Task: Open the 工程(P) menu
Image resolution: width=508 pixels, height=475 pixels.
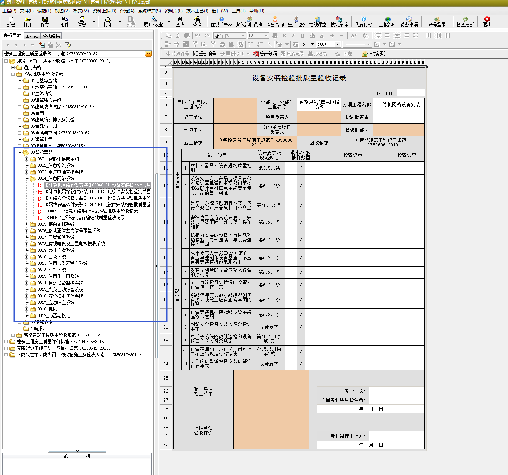Action: (x=9, y=11)
